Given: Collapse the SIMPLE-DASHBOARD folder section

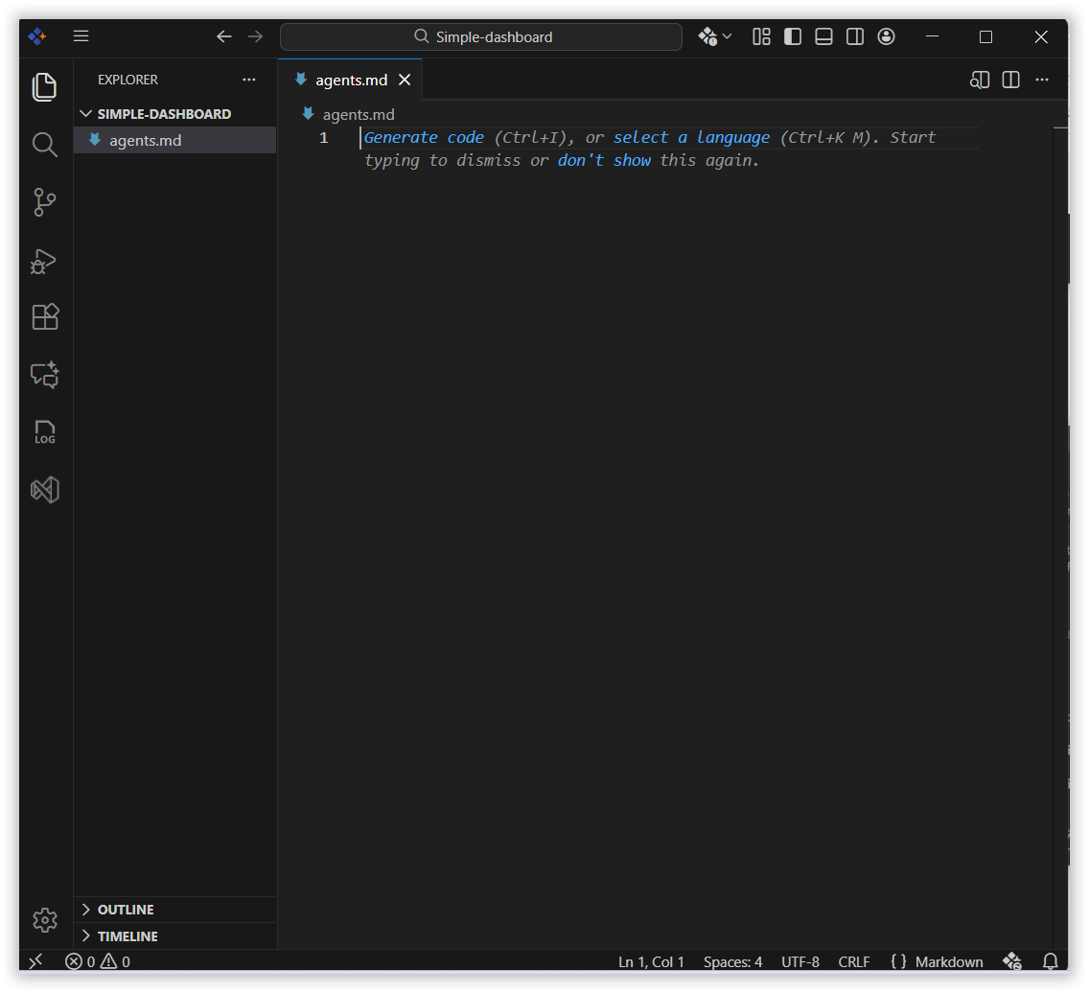Looking at the screenshot, I should pyautogui.click(x=174, y=114).
